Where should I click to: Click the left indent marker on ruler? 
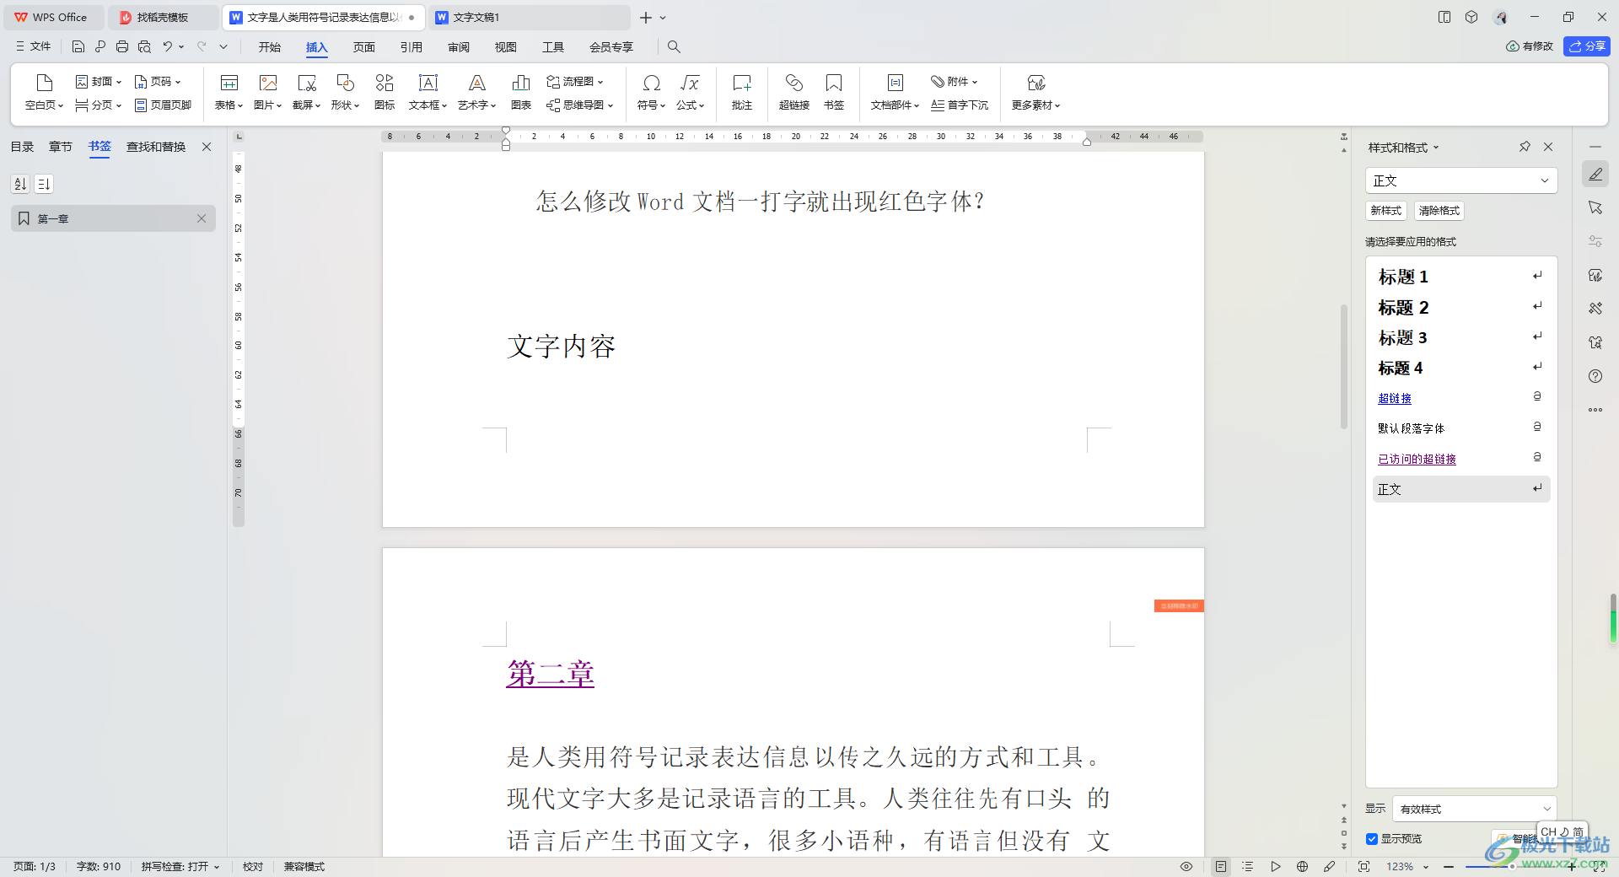pyautogui.click(x=506, y=145)
